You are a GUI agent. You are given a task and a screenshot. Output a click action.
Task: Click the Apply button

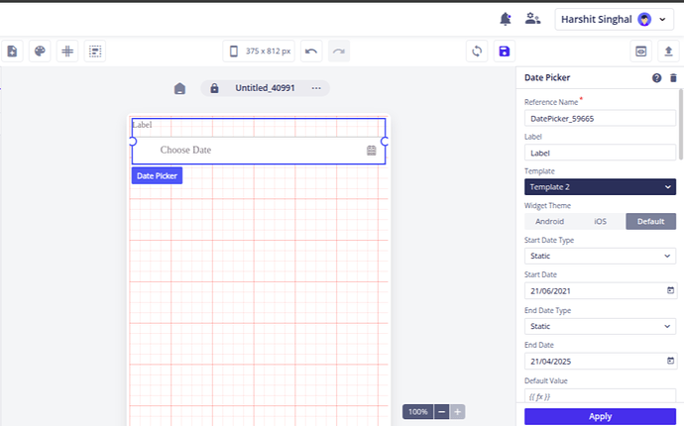tap(600, 416)
